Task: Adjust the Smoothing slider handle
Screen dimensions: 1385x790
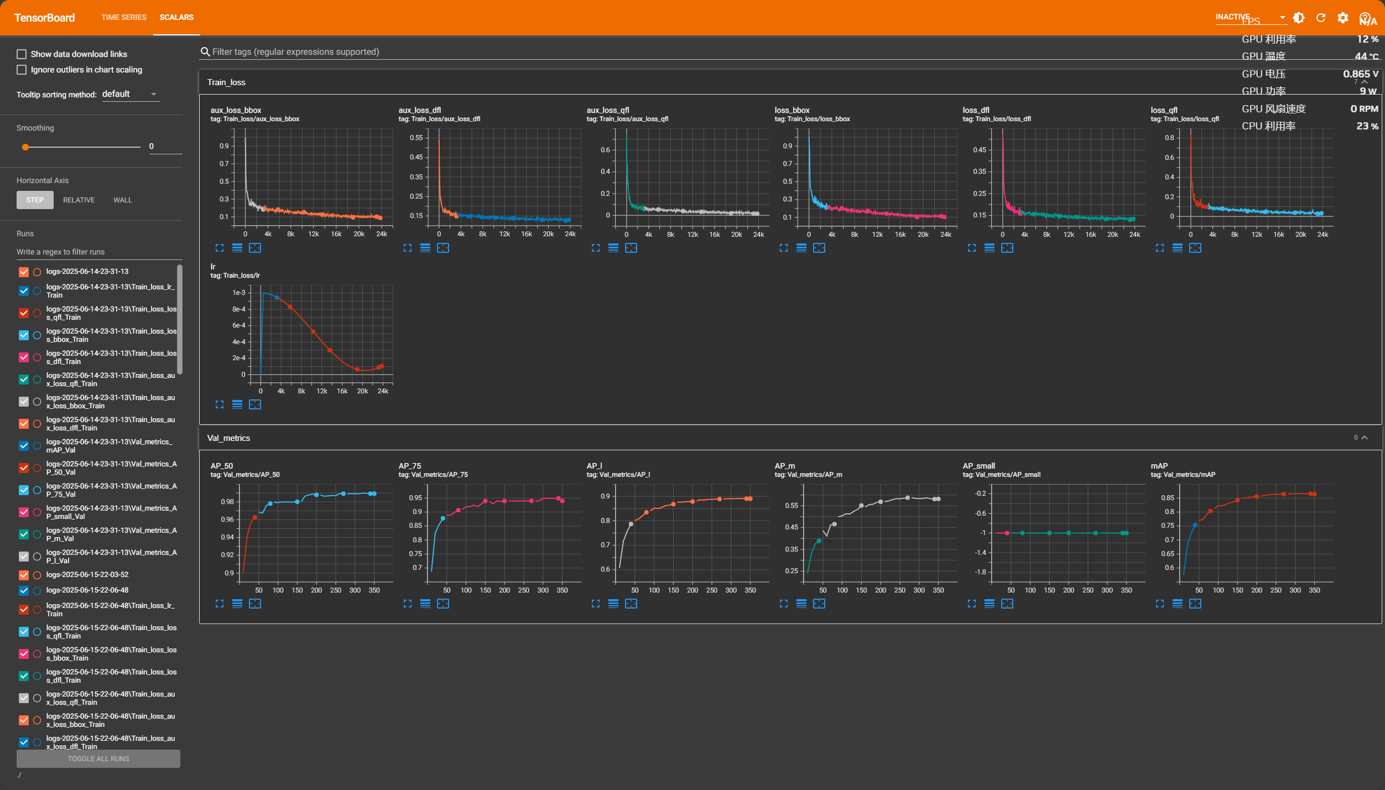Action: point(25,147)
